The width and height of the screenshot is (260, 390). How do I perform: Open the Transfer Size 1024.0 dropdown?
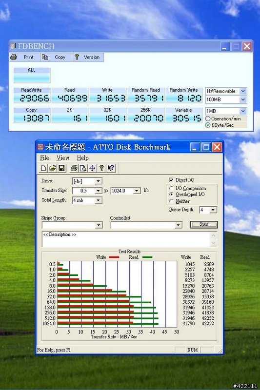[137, 191]
